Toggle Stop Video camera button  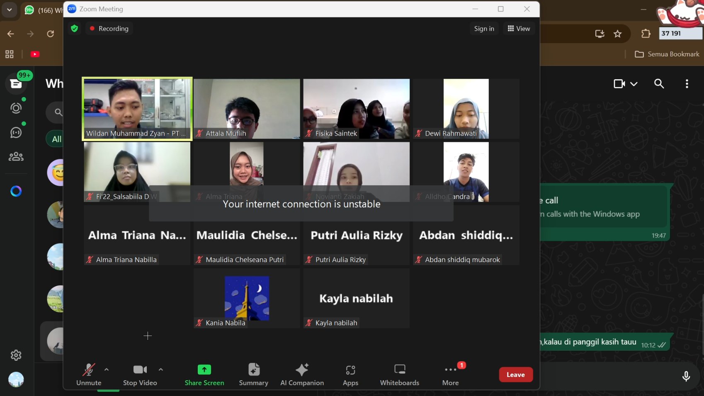pos(140,374)
